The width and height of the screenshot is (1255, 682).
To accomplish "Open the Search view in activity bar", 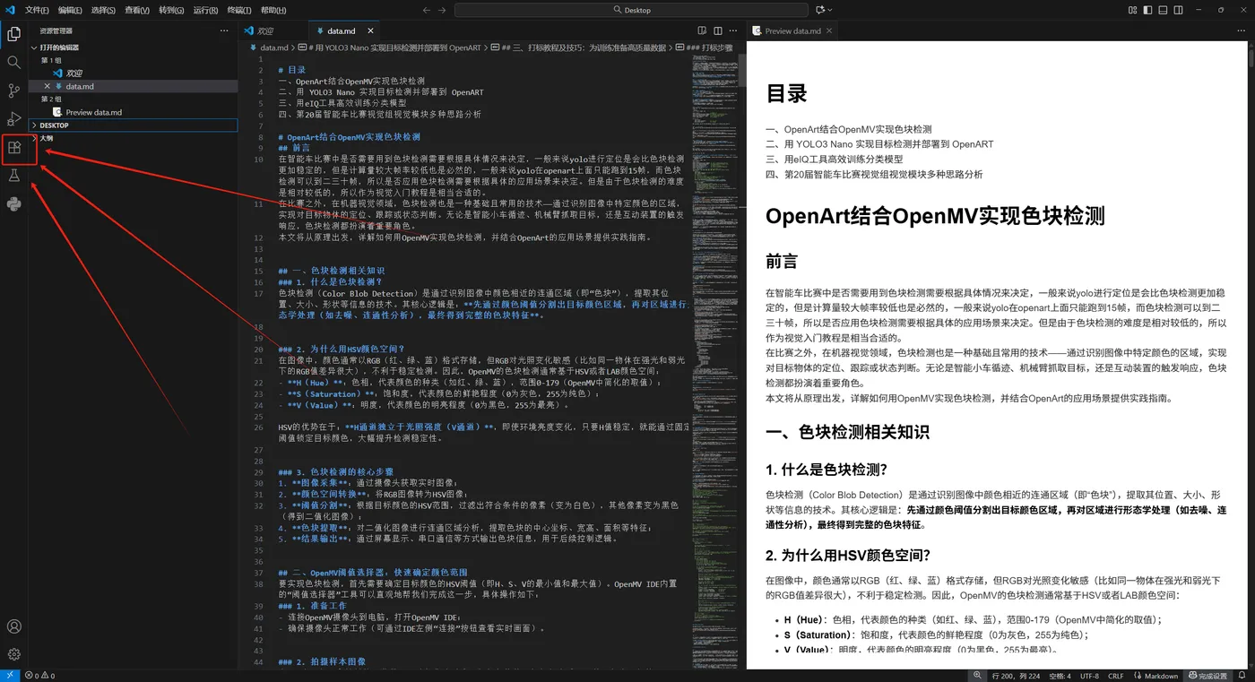I will pos(13,63).
